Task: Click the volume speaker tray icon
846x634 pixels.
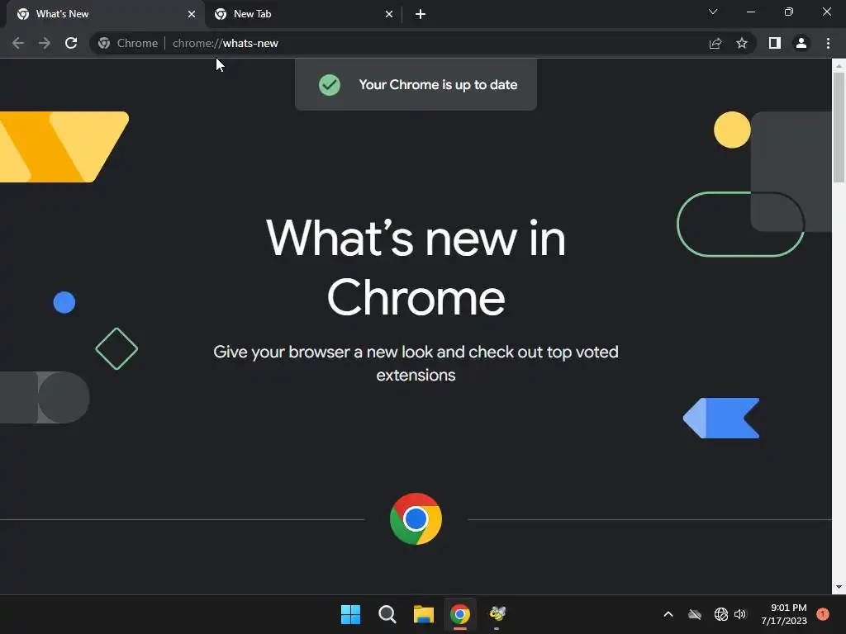Action: (x=740, y=614)
